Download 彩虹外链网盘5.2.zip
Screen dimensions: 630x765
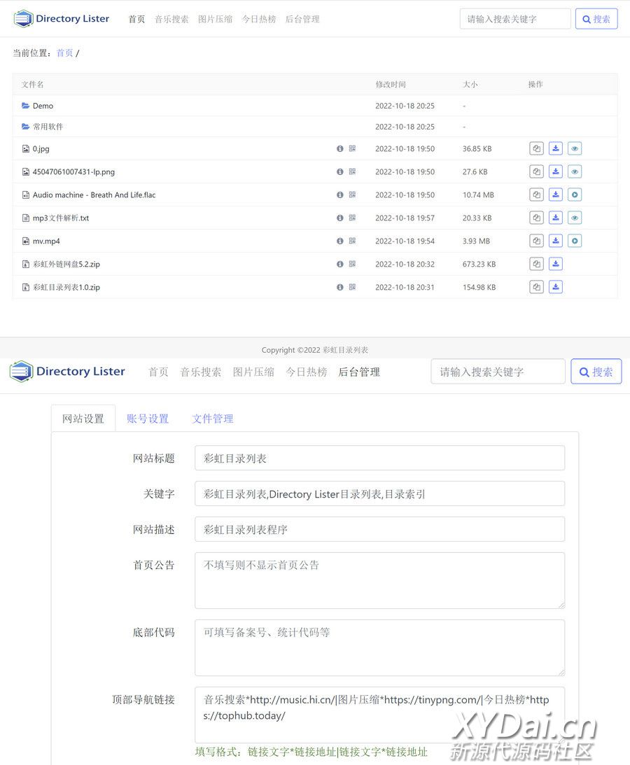pos(555,264)
